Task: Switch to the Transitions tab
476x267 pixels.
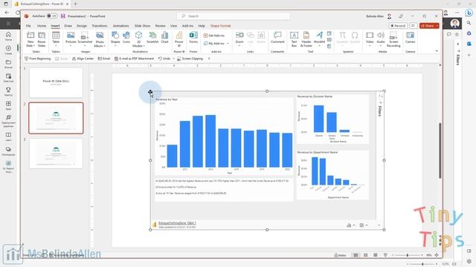Action: pyautogui.click(x=100, y=26)
